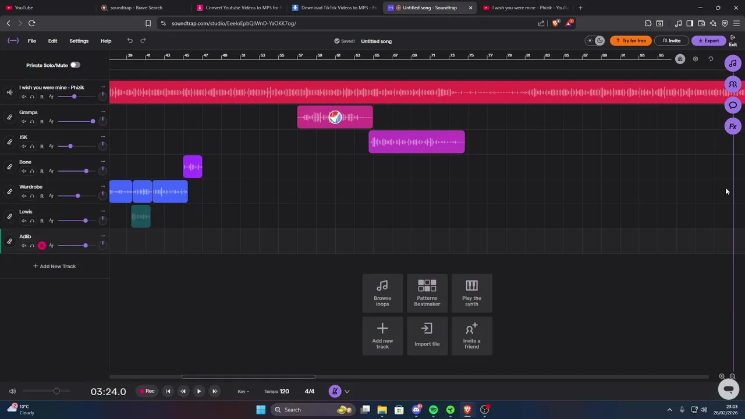The image size is (745, 419).
Task: Click the pan knob of the Adlib track
Action: 102,244
